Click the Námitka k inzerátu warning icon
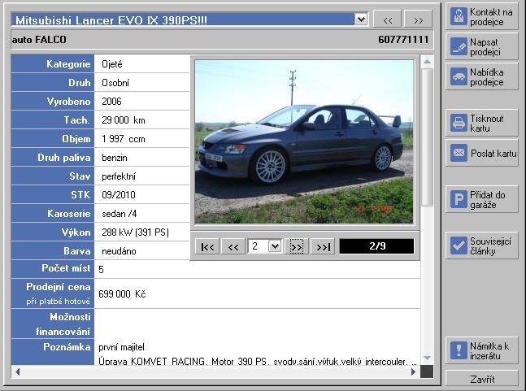Viewport: 526px width, 391px height. pyautogui.click(x=459, y=351)
